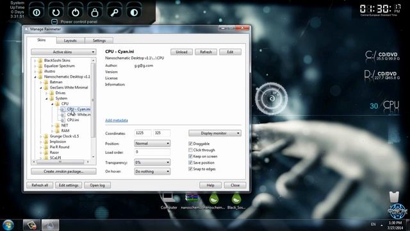Viewport: 410px width, 231px height.
Task: Click the circular gauge desktop widget
Action: (x=272, y=99)
